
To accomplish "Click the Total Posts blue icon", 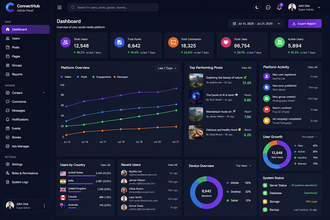I will [119, 42].
